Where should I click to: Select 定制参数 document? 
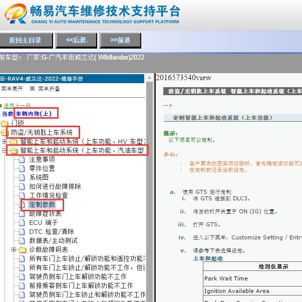[42, 204]
